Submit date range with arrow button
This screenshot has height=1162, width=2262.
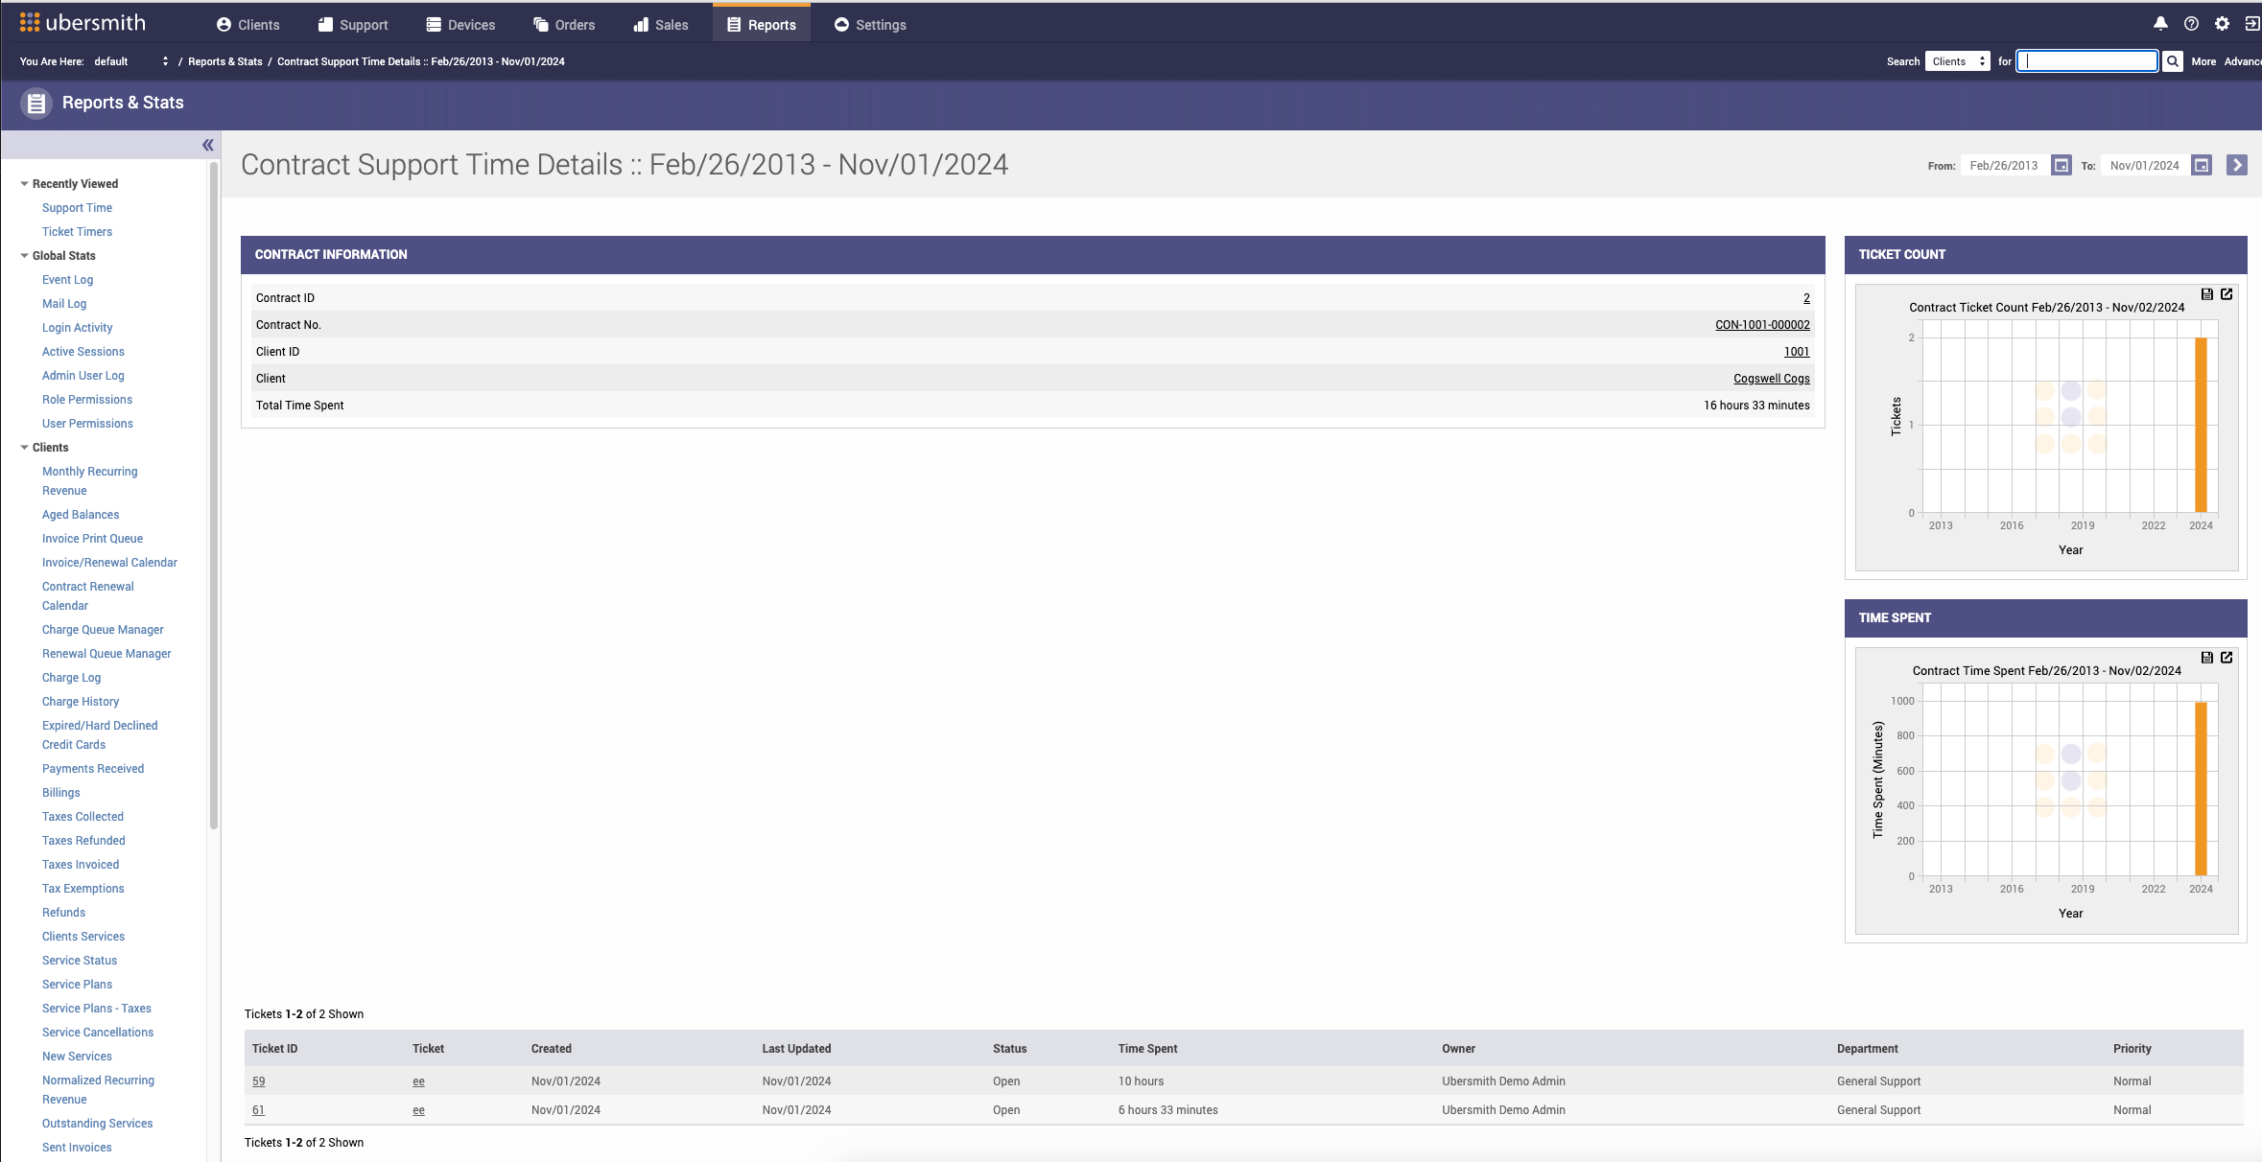pos(2236,165)
